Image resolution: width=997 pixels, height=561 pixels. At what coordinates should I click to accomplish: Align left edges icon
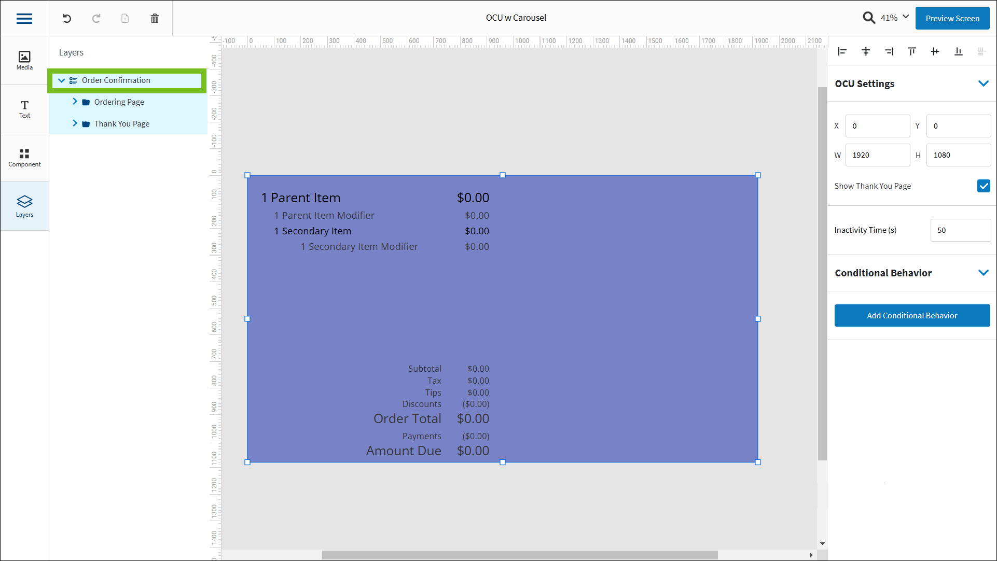tap(842, 51)
